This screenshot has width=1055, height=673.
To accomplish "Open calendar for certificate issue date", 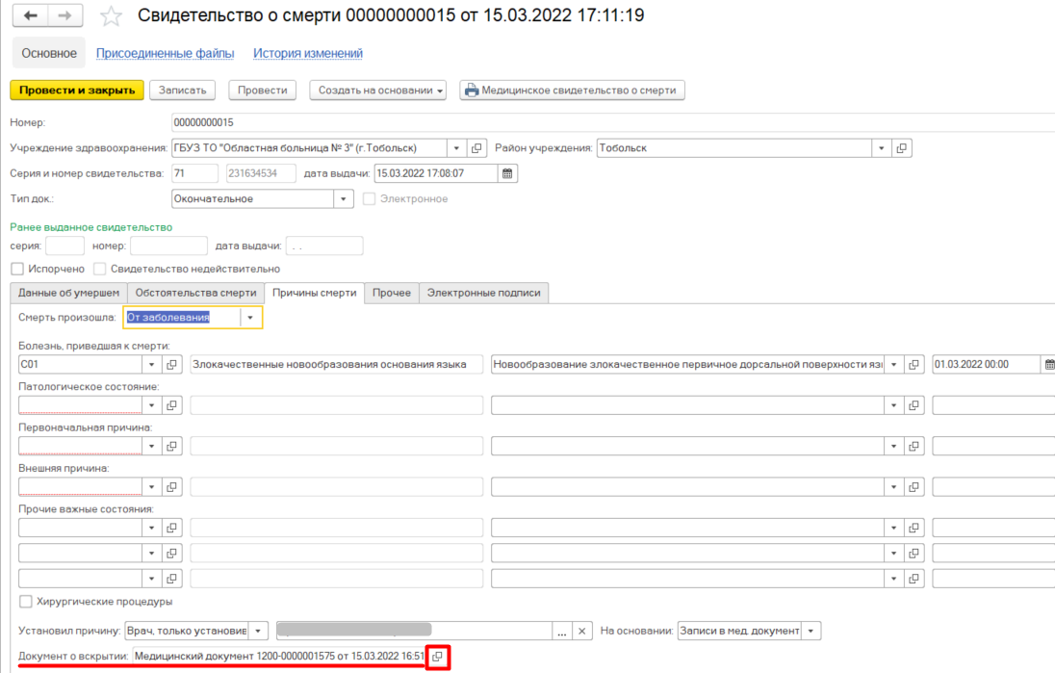I will tap(508, 173).
